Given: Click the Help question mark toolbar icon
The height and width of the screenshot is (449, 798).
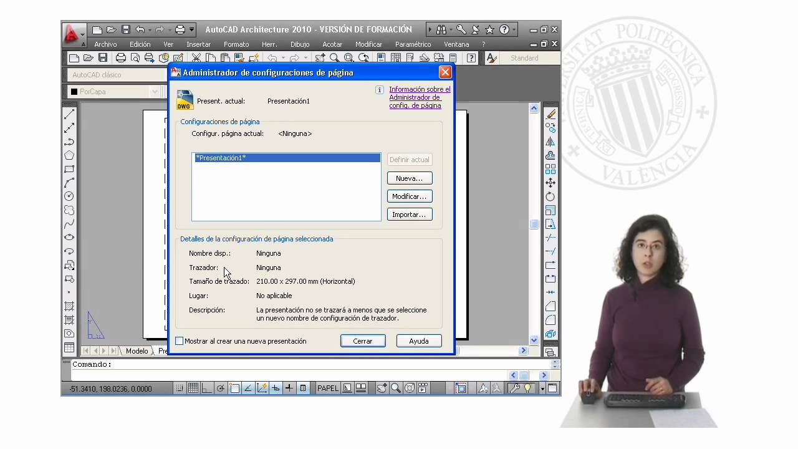Looking at the screenshot, I should 471,58.
